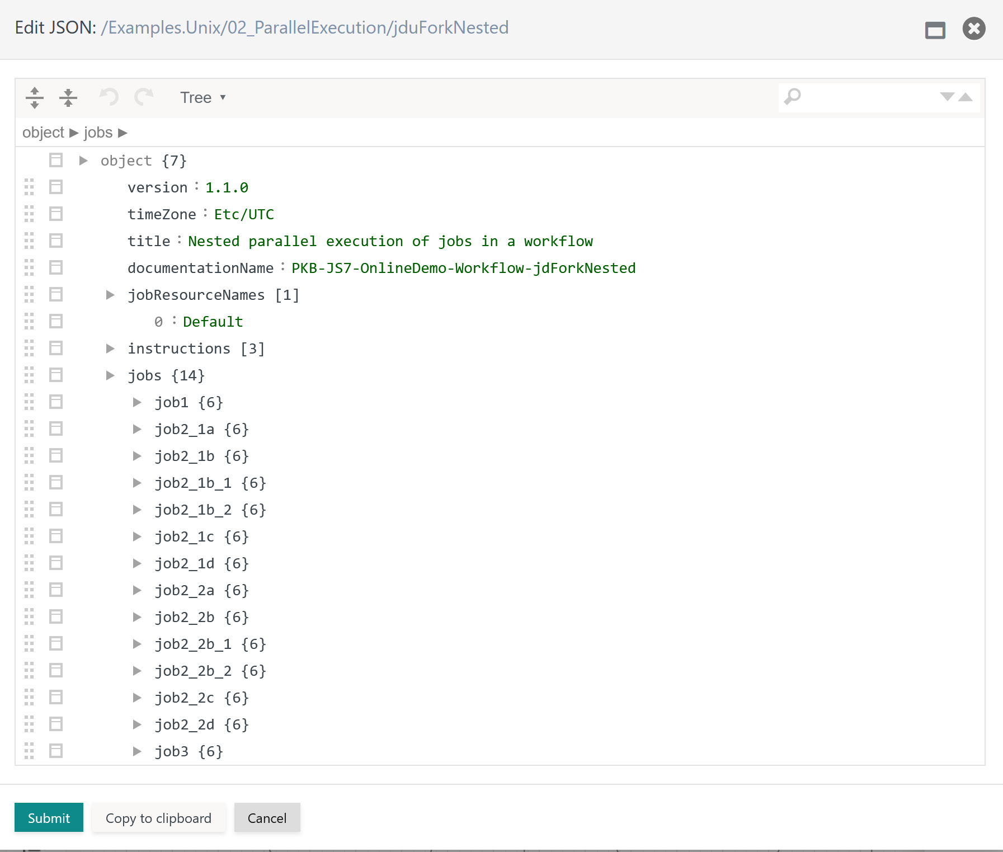This screenshot has width=1003, height=852.
Task: Expand the job2_1b_2 {6} node
Action: pos(137,510)
